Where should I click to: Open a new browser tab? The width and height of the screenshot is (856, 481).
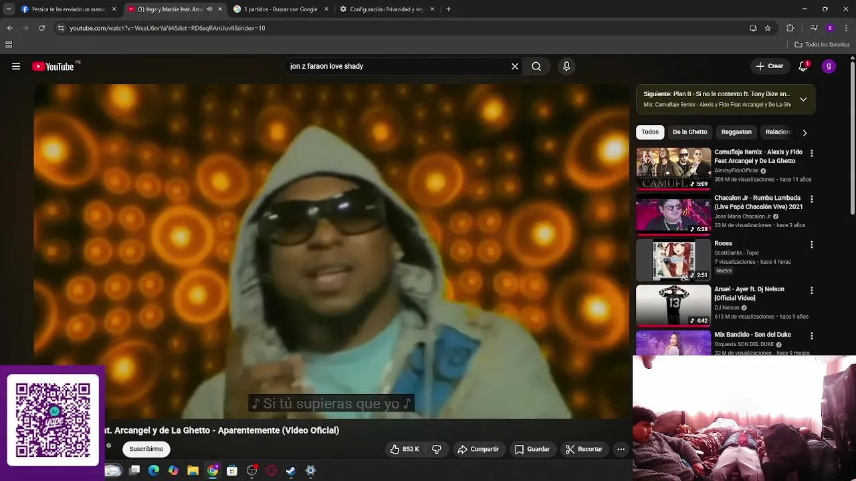click(x=448, y=9)
